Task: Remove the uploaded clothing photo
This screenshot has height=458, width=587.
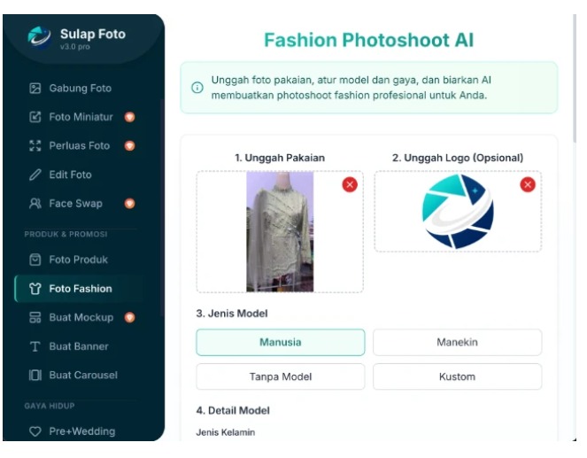Action: (350, 184)
